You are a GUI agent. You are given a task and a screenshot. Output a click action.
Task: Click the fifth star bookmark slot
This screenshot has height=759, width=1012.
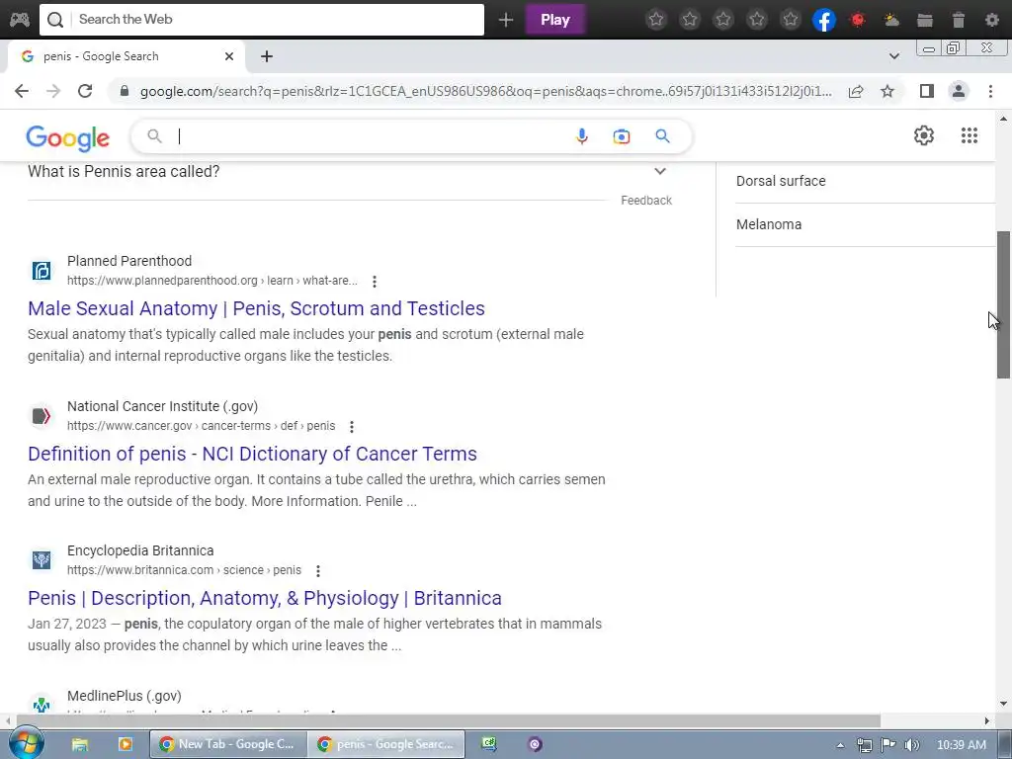tap(791, 20)
